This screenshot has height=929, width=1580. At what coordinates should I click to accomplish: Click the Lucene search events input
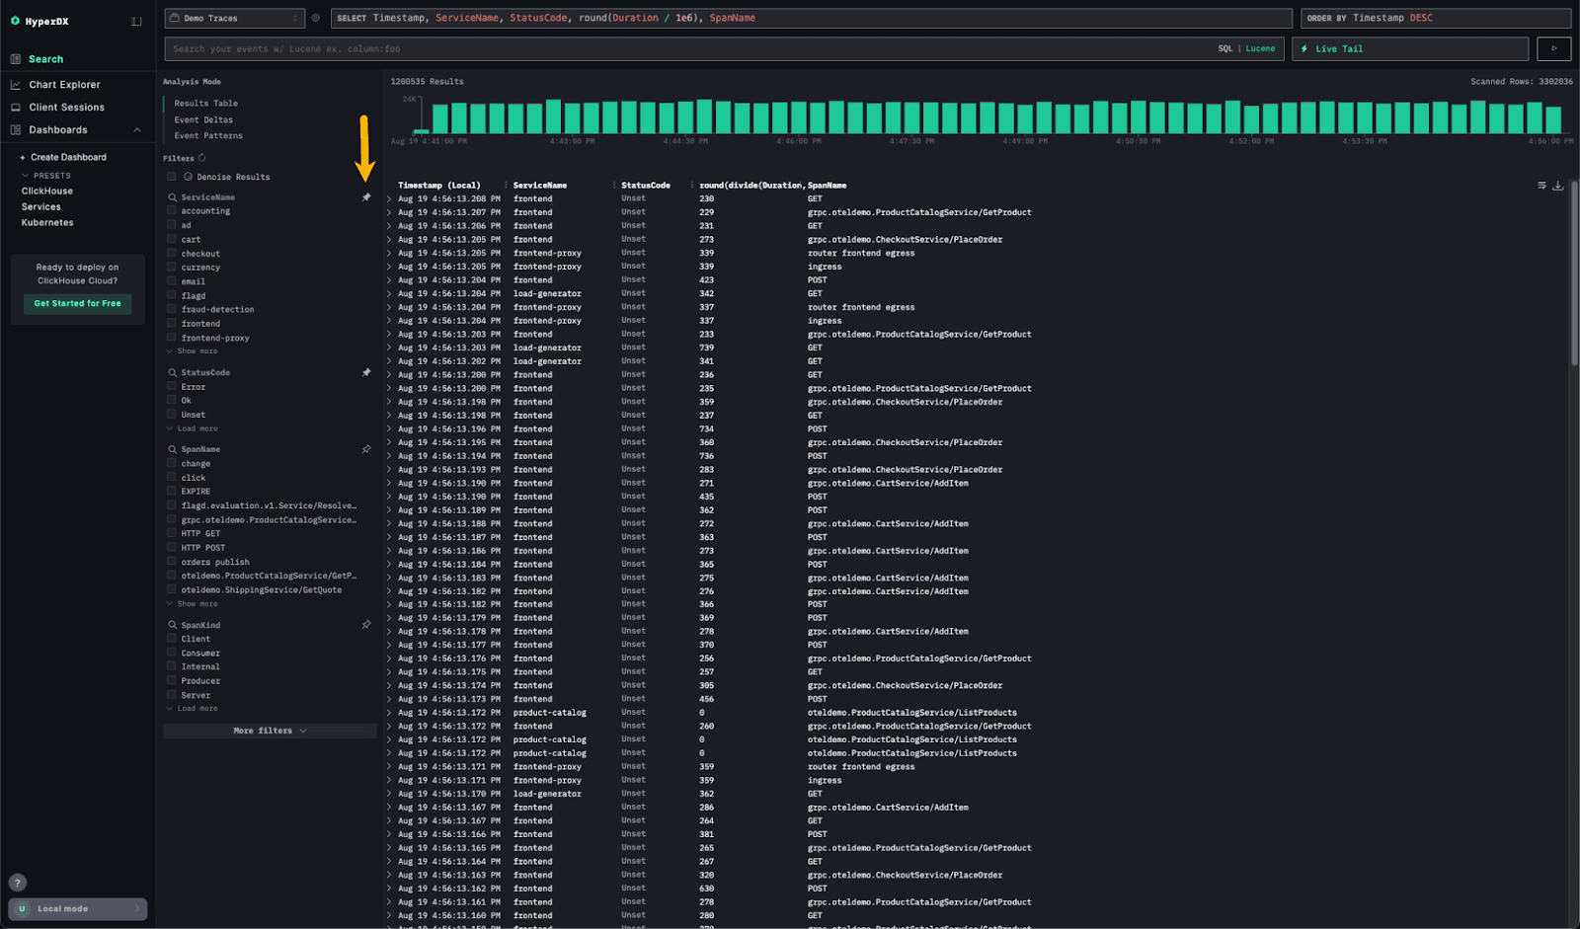click(x=691, y=48)
